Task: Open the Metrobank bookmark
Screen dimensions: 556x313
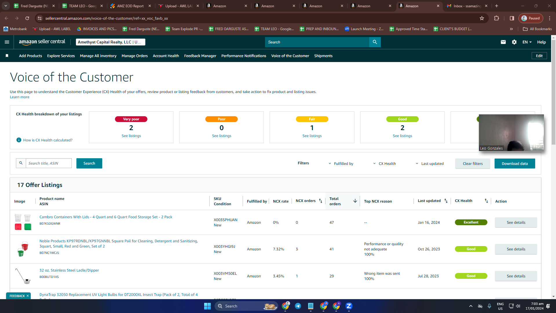Action: pos(15,29)
